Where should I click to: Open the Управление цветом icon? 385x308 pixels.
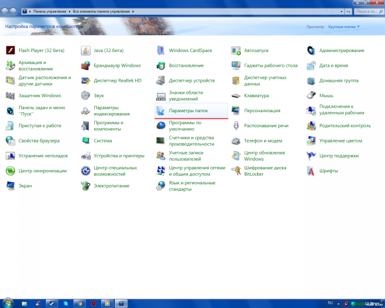(x=311, y=141)
